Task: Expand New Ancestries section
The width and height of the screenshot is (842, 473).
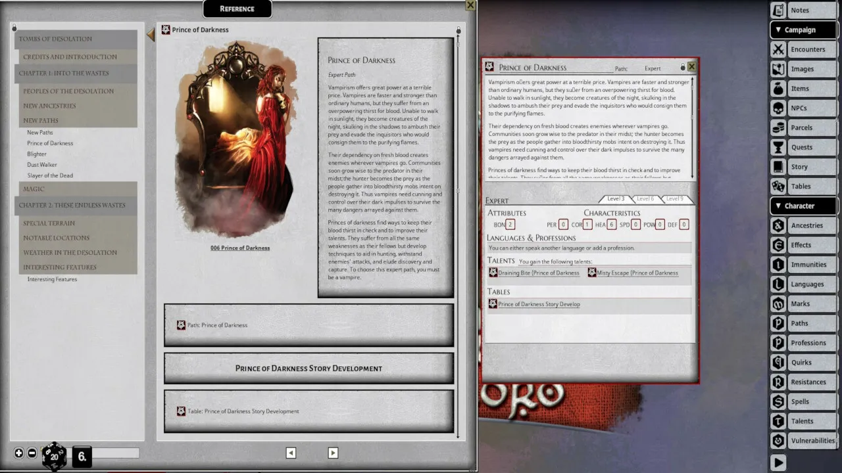Action: [x=78, y=106]
